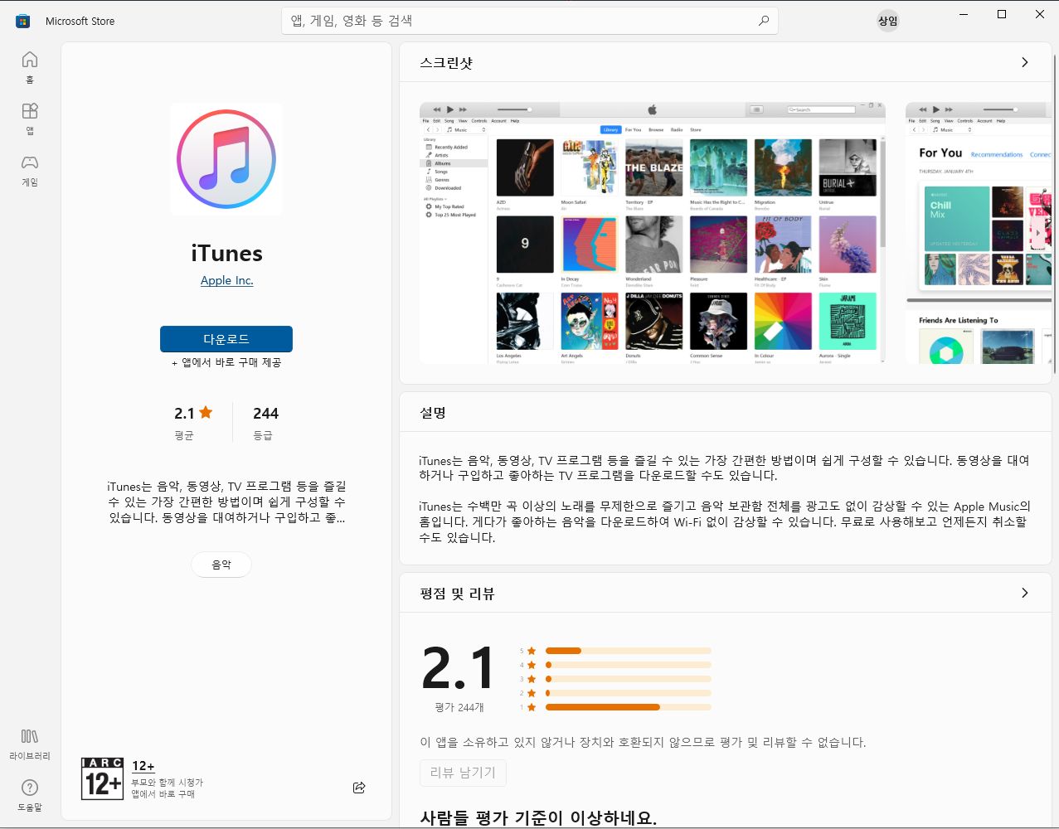The width and height of the screenshot is (1059, 829).
Task: Open the Apps section in sidebar
Action: click(x=30, y=119)
